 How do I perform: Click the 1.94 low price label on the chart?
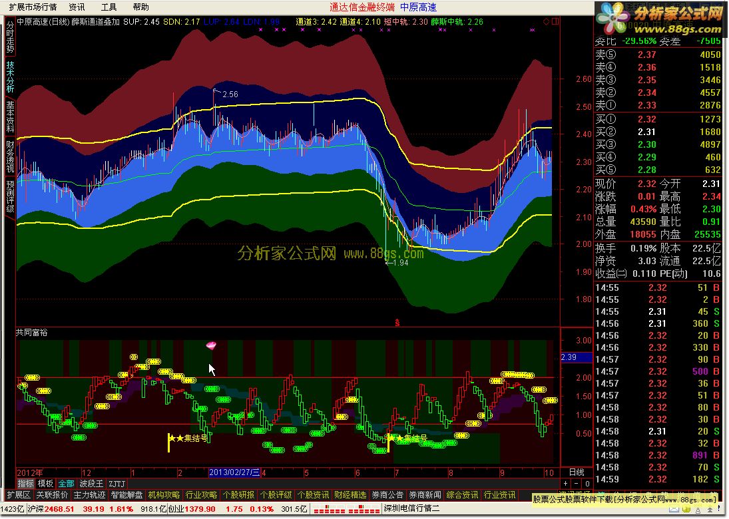[x=400, y=263]
